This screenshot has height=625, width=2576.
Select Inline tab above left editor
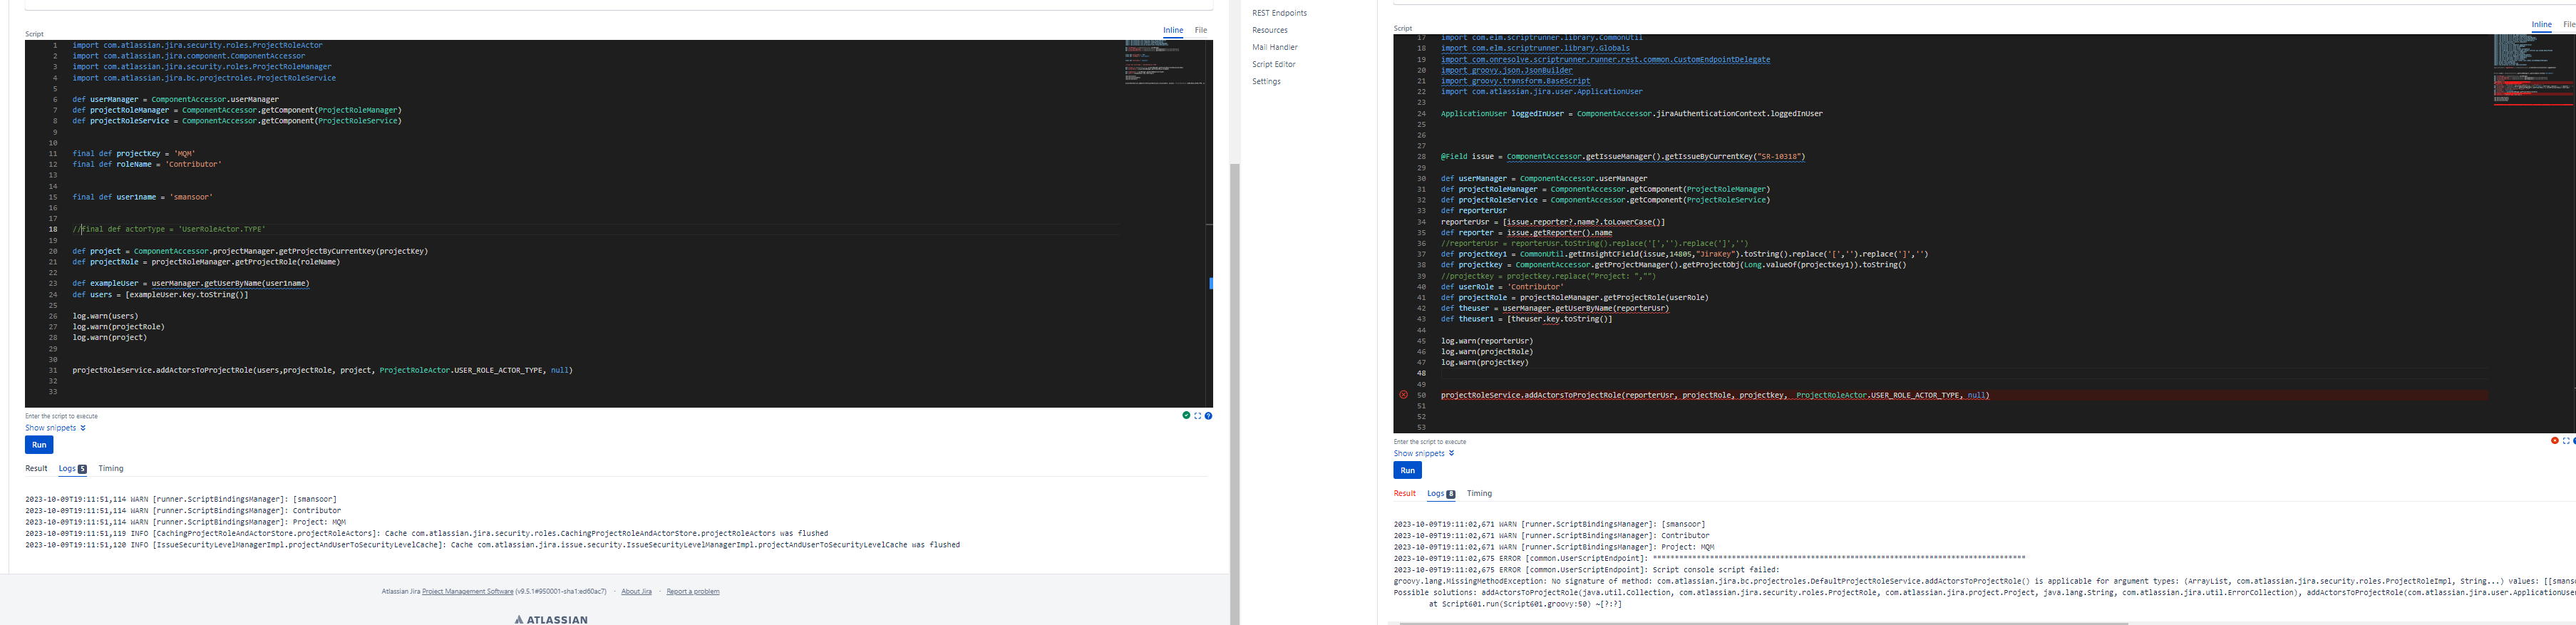[x=1173, y=30]
